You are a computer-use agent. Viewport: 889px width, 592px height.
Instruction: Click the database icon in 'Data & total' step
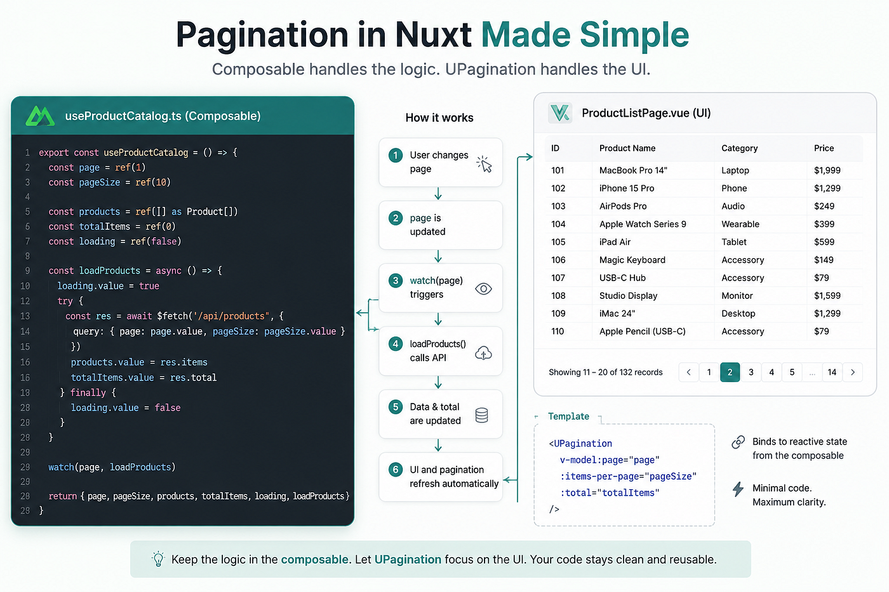coord(482,416)
